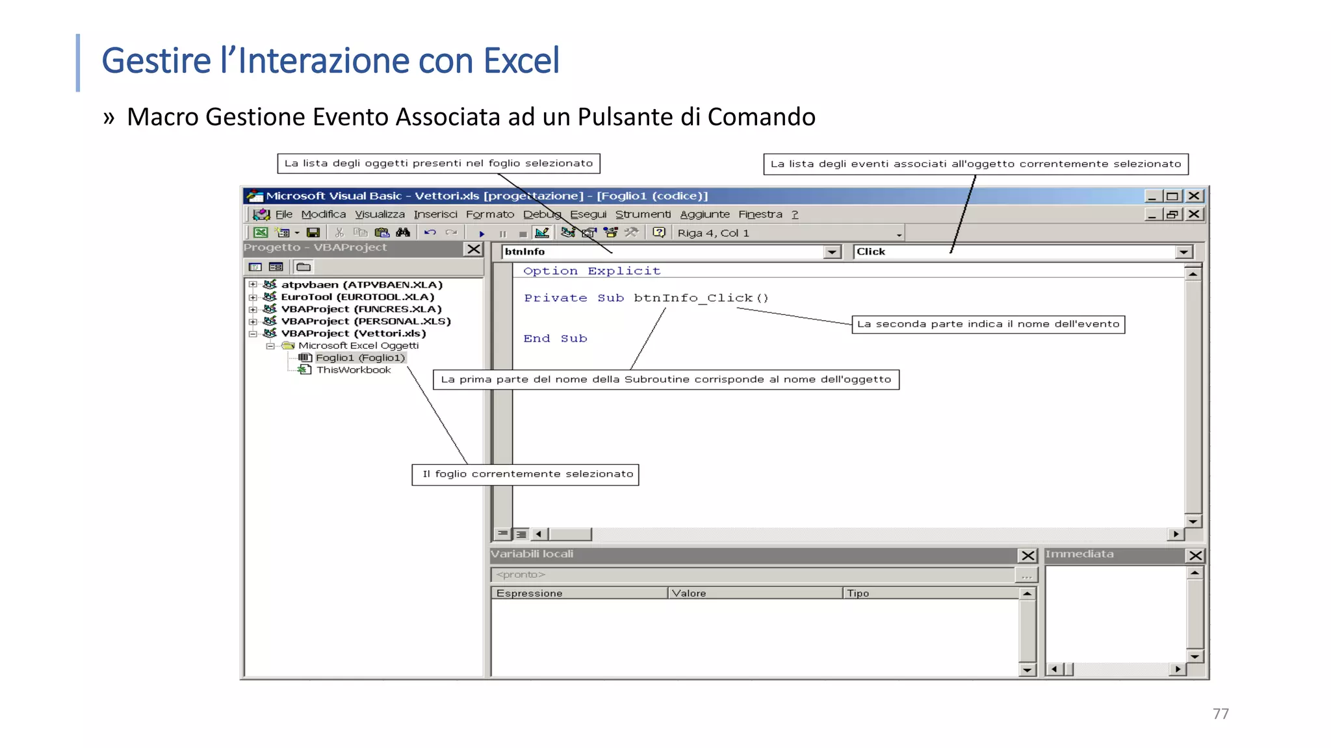1331x748 pixels.
Task: Open the Object Browser toolbar icon
Action: pyautogui.click(x=610, y=232)
